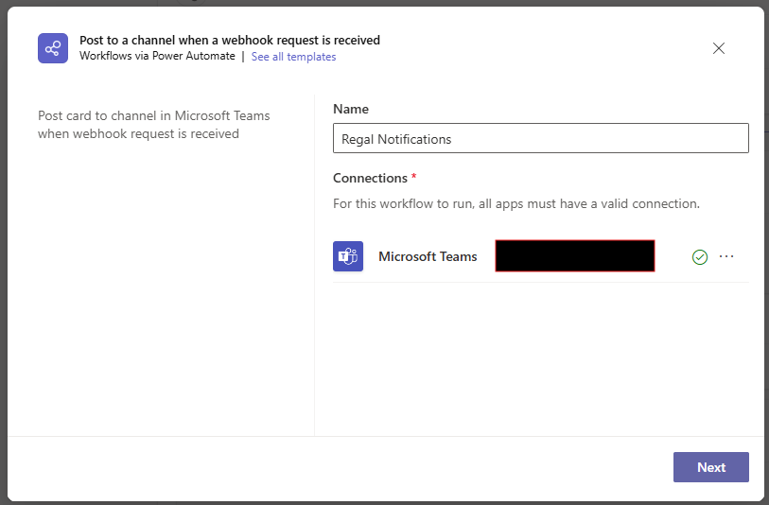This screenshot has width=769, height=505.
Task: Click the valid connection requirement note
Action: [516, 203]
